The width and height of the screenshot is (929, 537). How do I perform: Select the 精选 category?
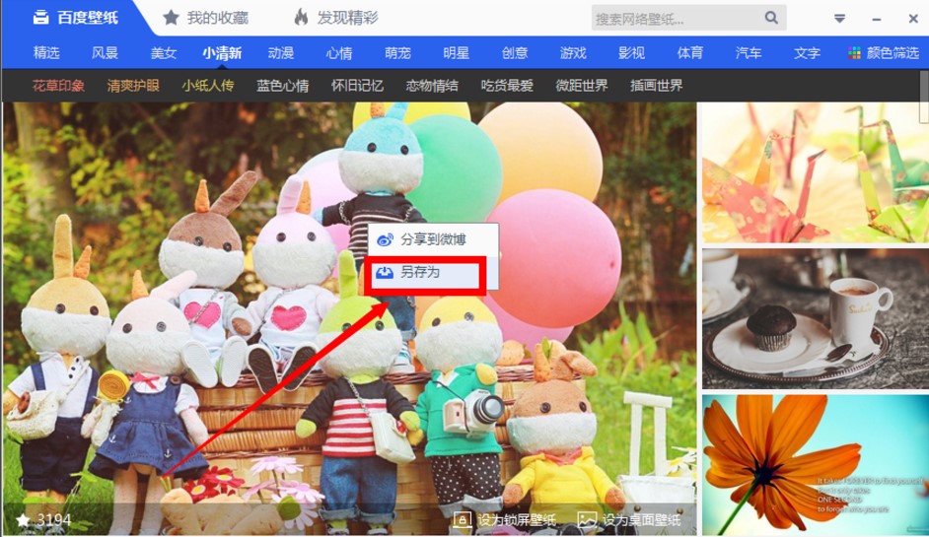tap(46, 52)
